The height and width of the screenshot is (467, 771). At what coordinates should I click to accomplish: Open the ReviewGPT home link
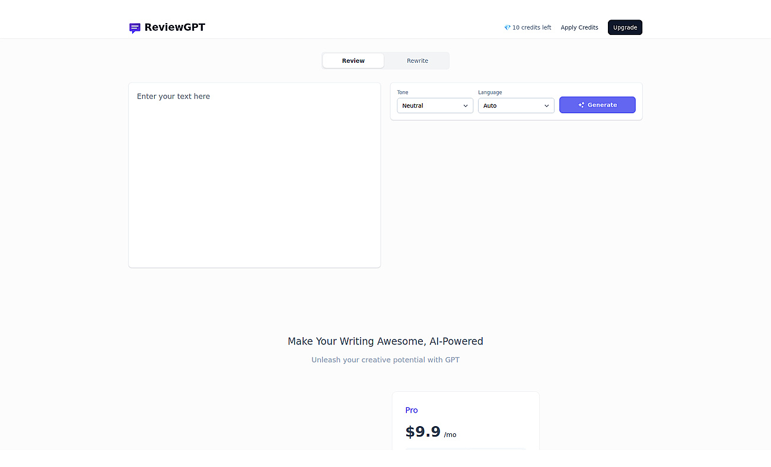click(167, 27)
